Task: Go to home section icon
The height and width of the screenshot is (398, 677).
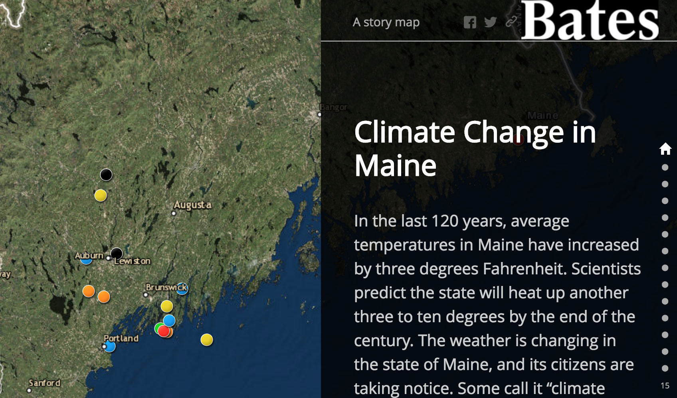Action: [665, 149]
